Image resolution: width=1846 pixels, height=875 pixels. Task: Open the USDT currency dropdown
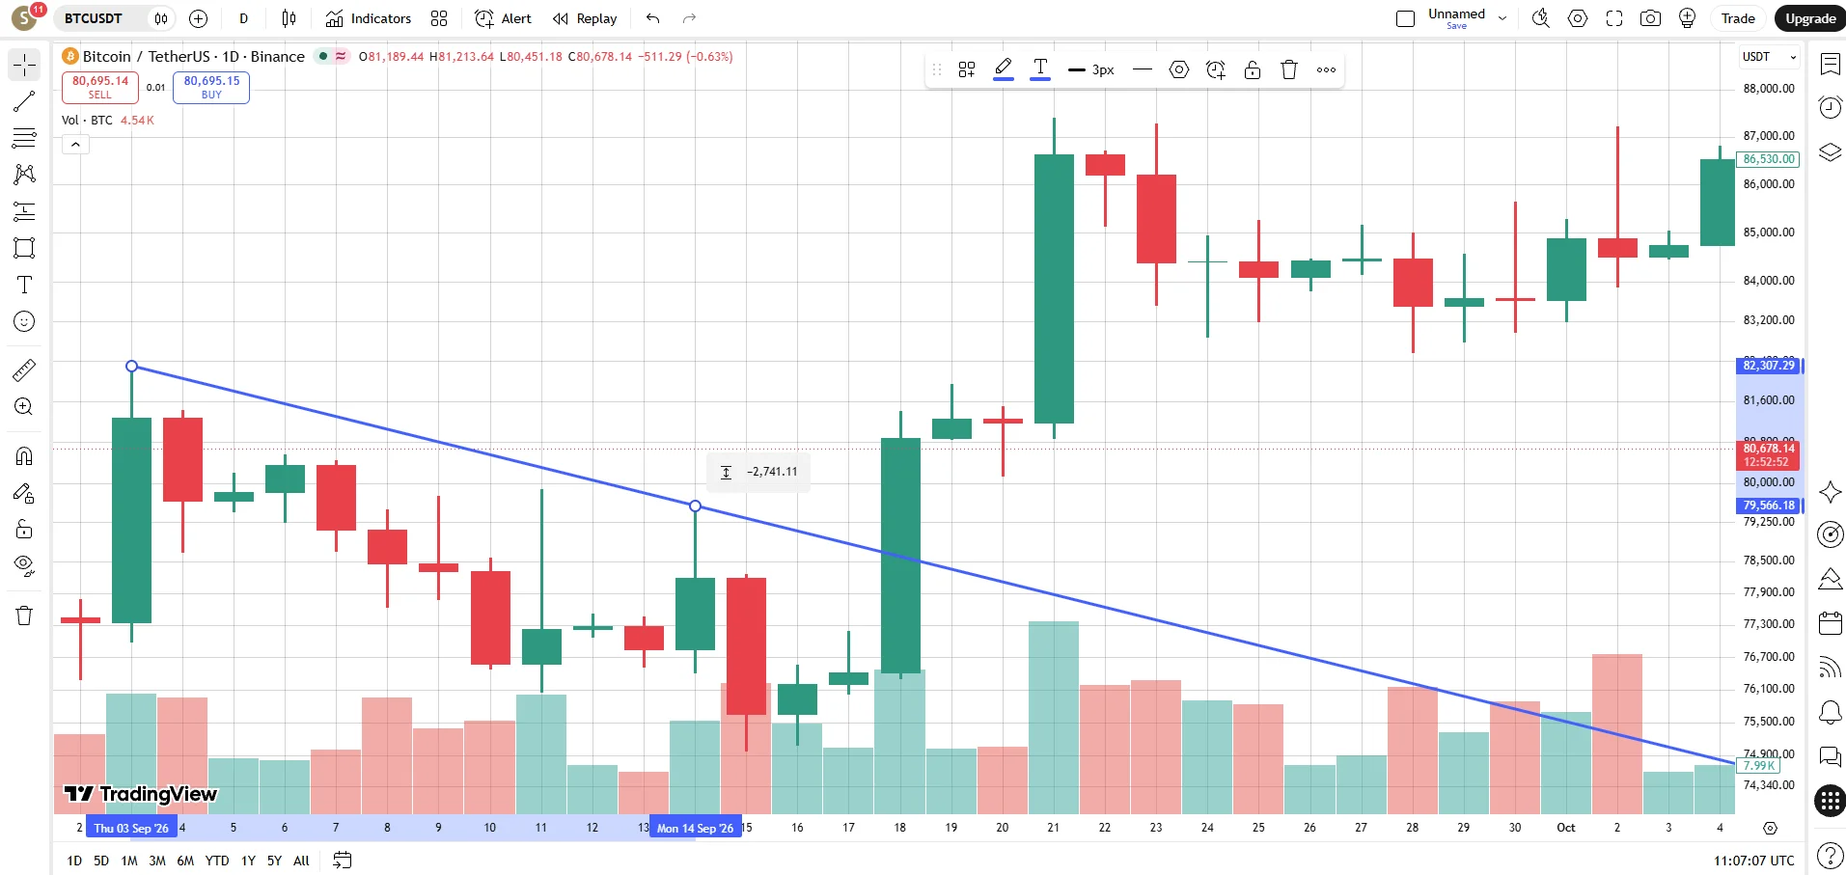coord(1769,57)
